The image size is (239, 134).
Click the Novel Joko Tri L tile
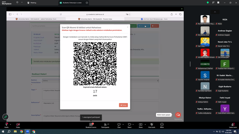coord(225,42)
